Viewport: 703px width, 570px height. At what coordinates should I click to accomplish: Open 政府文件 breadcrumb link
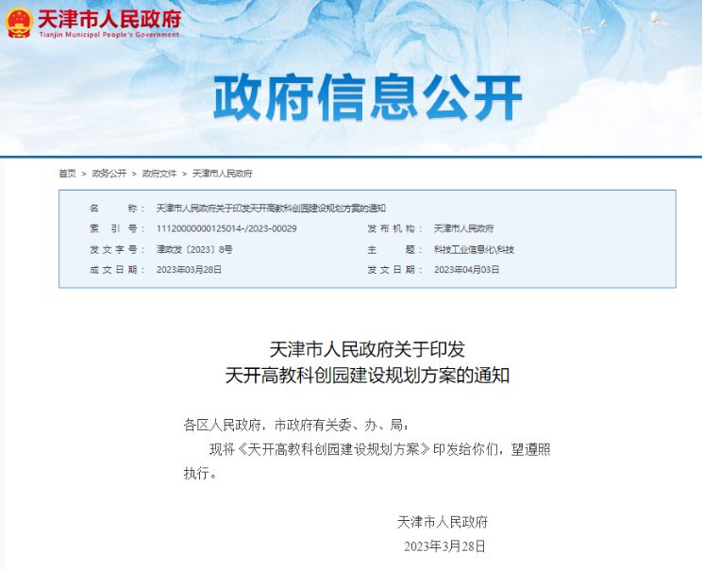click(159, 174)
